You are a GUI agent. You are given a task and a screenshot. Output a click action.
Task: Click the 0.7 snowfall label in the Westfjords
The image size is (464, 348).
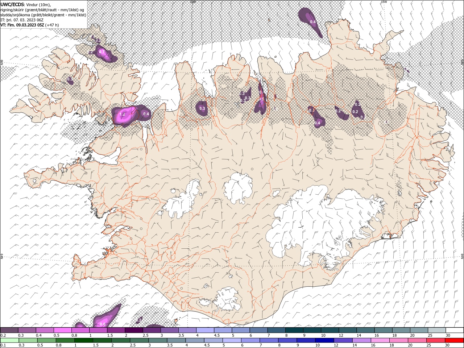tap(102, 52)
